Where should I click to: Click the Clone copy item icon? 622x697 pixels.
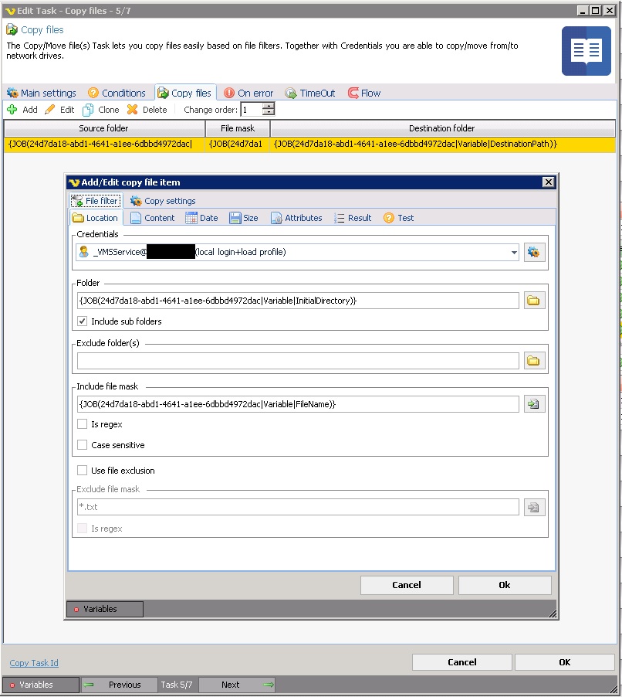click(x=89, y=110)
